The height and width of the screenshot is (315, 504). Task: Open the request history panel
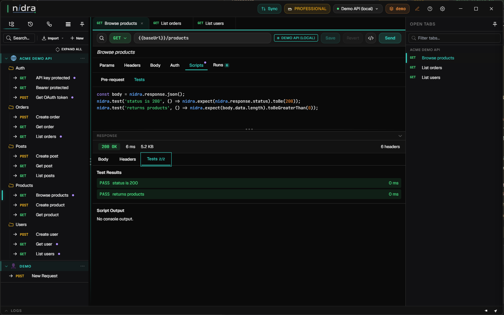(30, 24)
